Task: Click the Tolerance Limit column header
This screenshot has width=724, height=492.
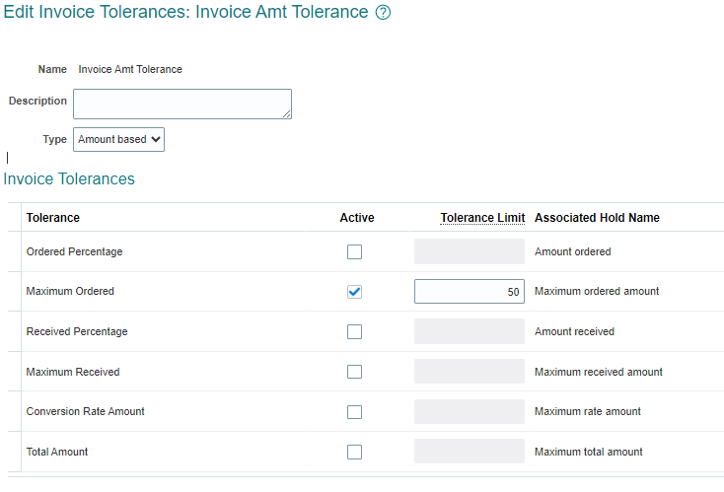Action: click(482, 217)
